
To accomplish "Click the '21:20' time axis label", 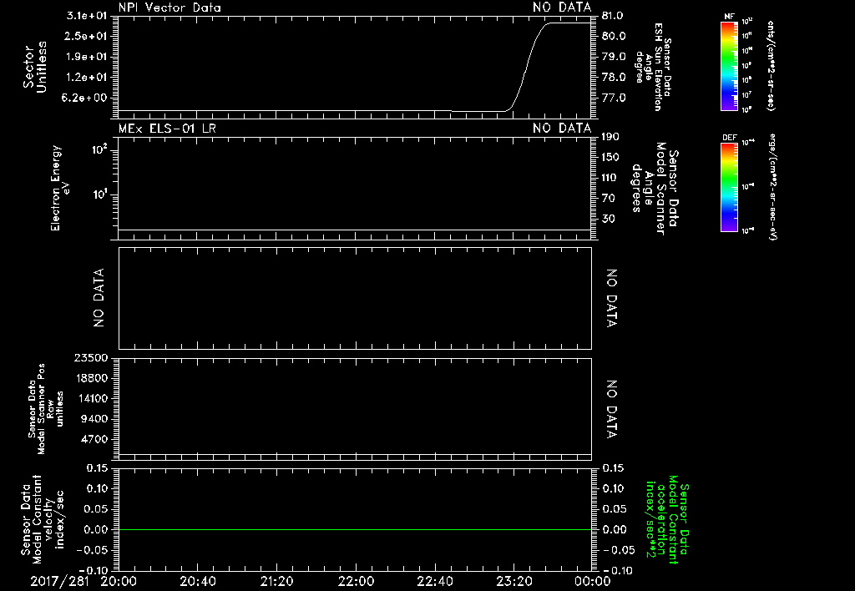I will point(277,581).
